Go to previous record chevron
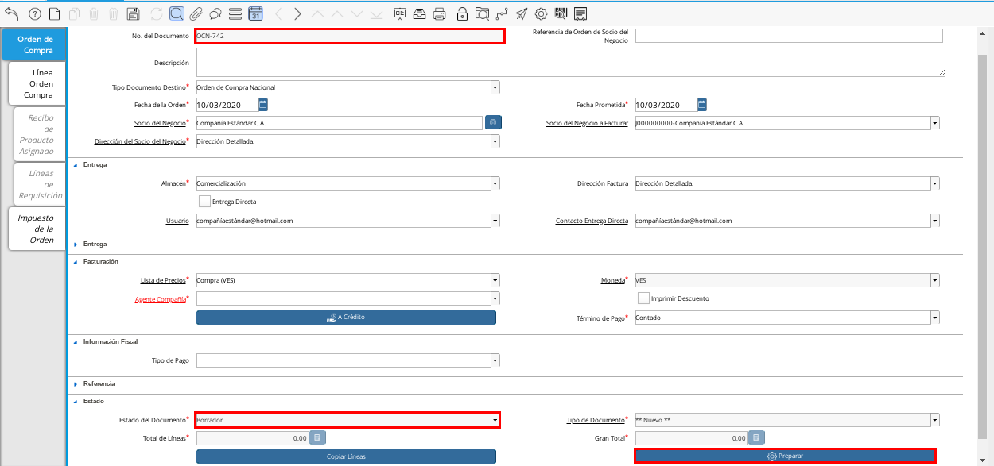Screen dimensions: 994x466 click(x=278, y=13)
